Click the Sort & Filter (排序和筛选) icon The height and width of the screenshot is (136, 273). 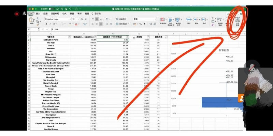tap(220, 21)
